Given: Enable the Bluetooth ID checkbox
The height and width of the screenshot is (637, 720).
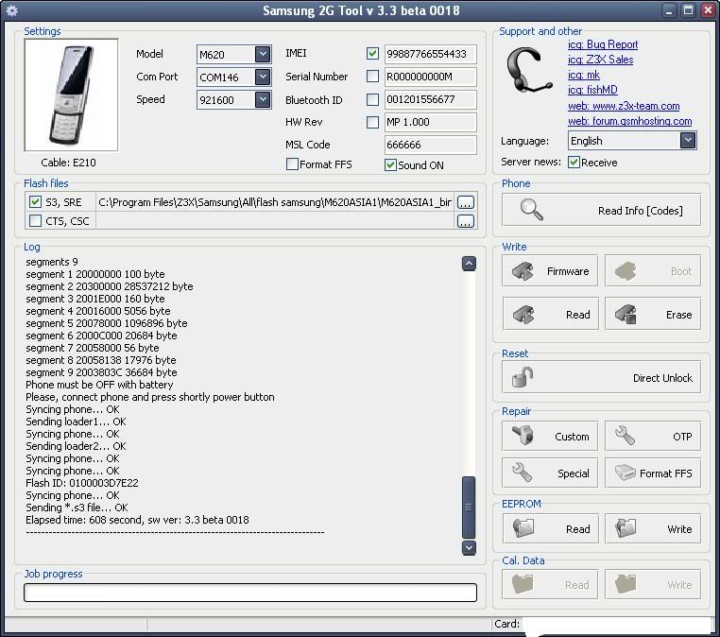Looking at the screenshot, I should tap(372, 99).
